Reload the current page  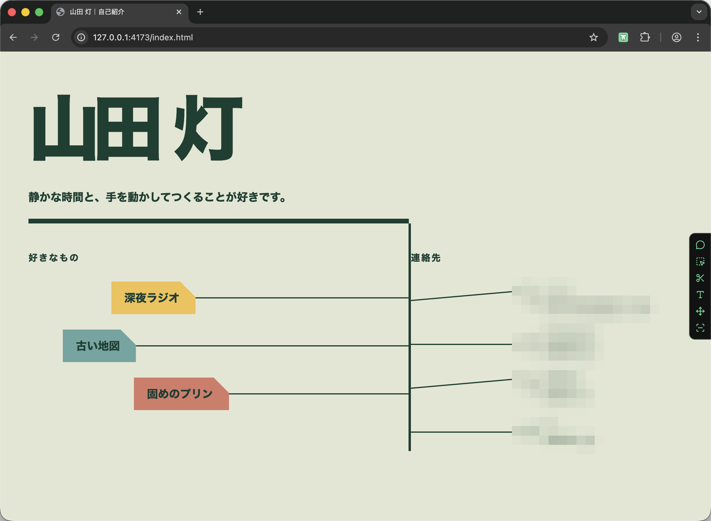(x=56, y=37)
